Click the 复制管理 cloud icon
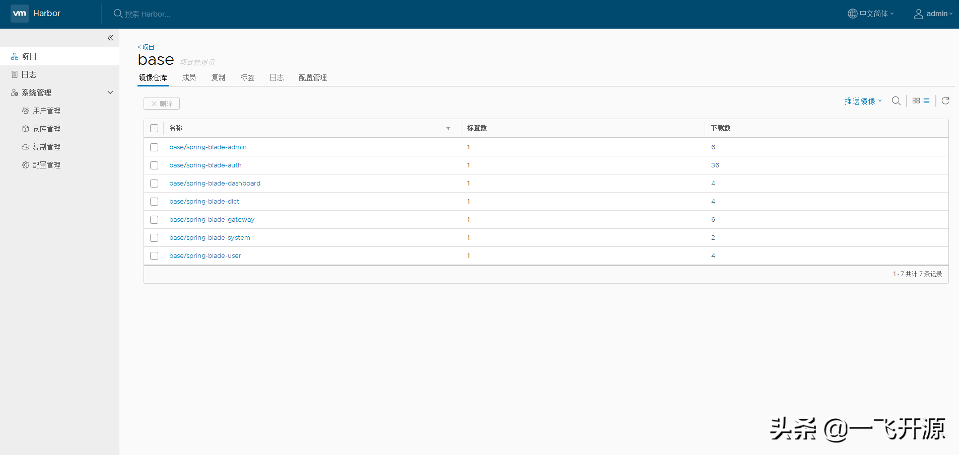Screen dimensions: 959x455 26,147
